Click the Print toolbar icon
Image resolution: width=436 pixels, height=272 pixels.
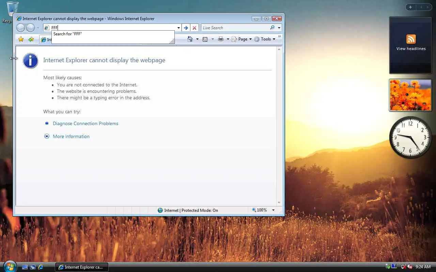coord(221,39)
